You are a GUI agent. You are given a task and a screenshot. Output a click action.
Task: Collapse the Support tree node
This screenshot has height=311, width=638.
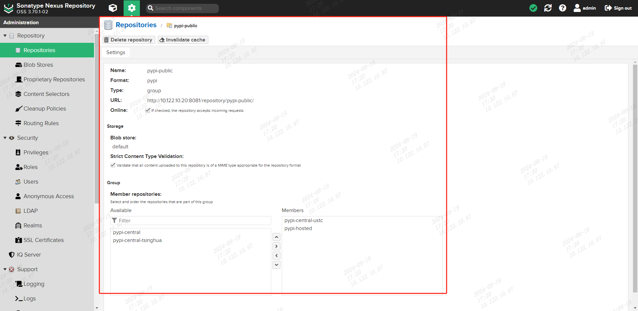pos(5,269)
